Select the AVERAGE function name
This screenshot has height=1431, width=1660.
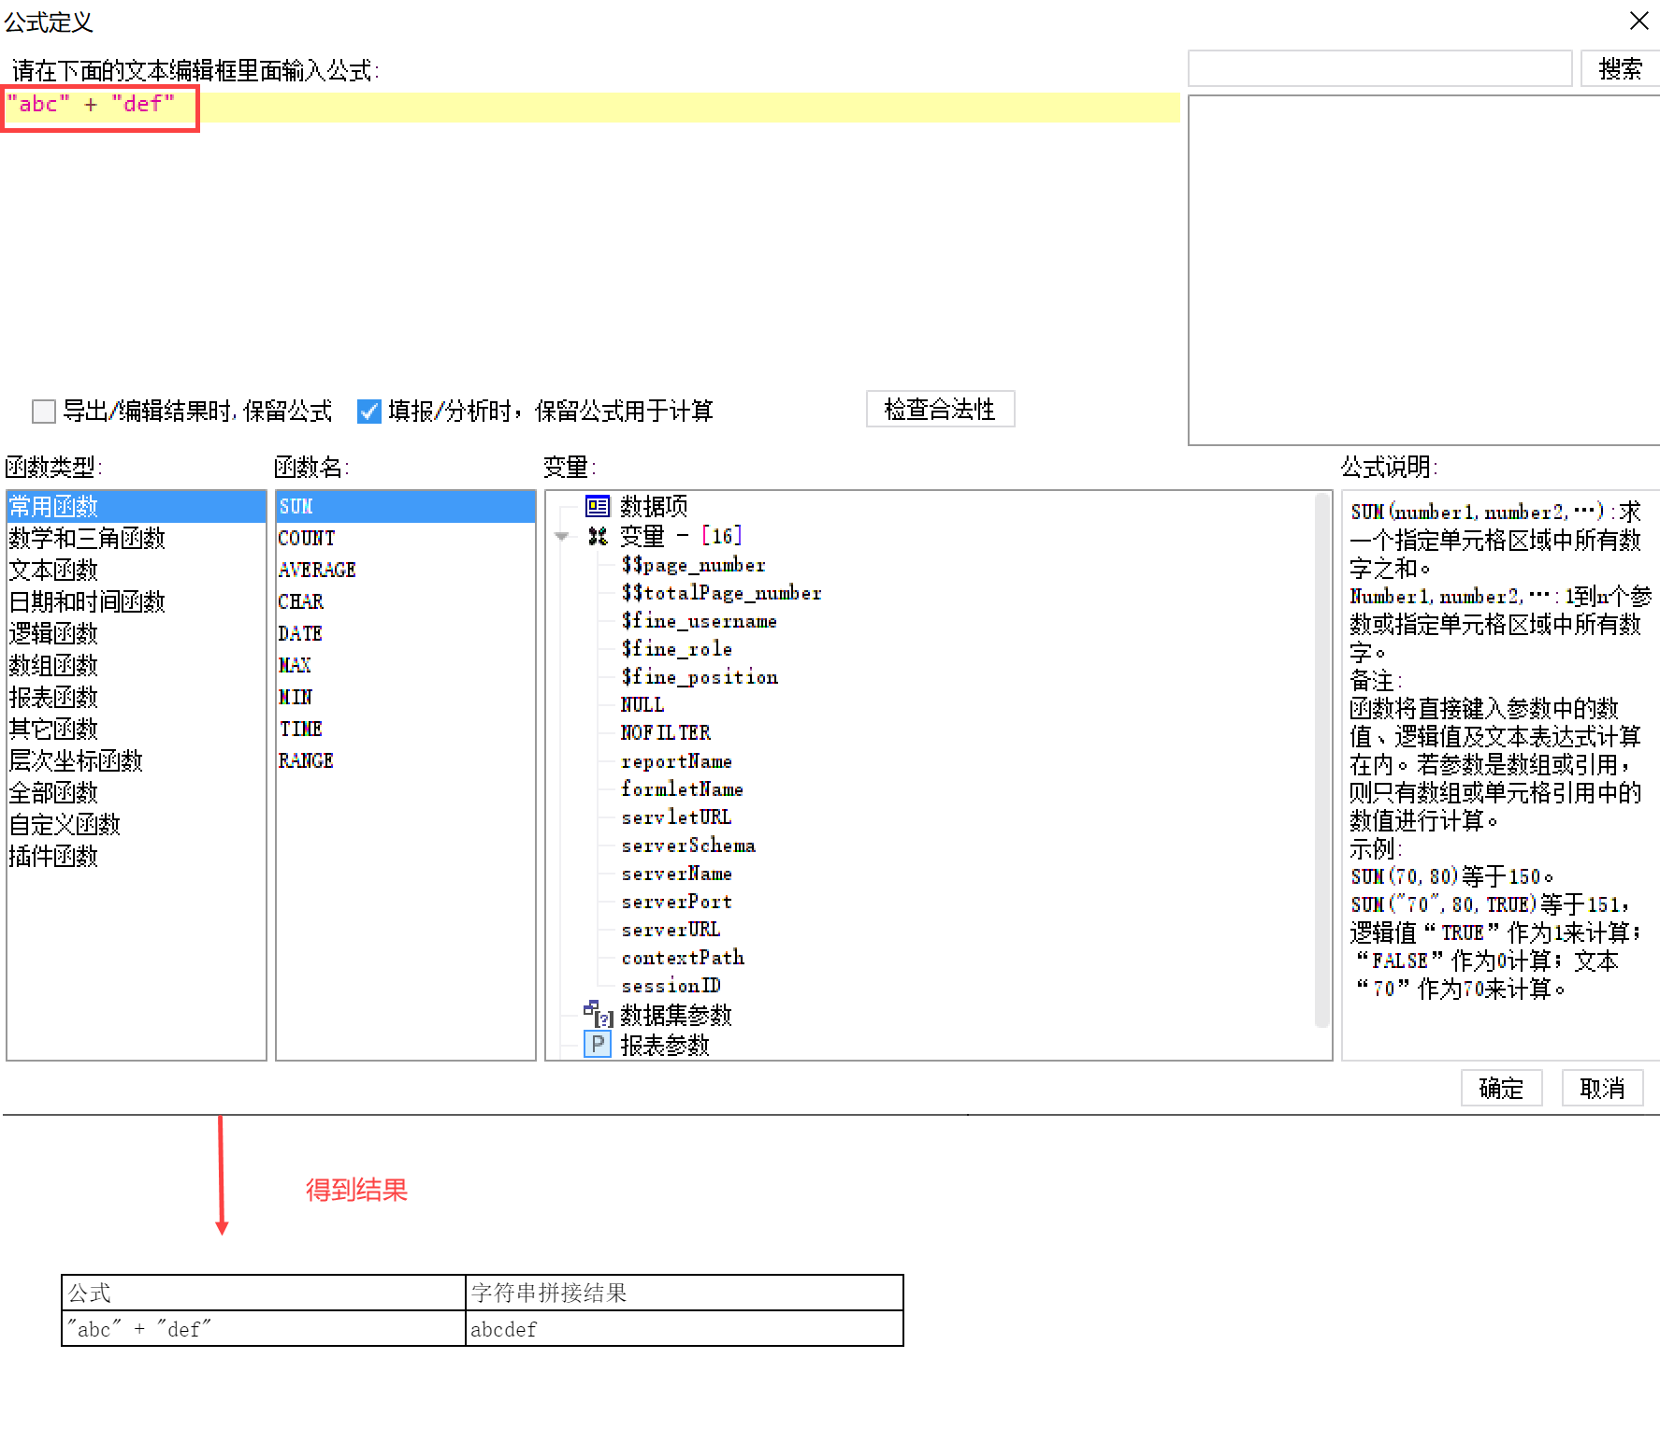(406, 571)
